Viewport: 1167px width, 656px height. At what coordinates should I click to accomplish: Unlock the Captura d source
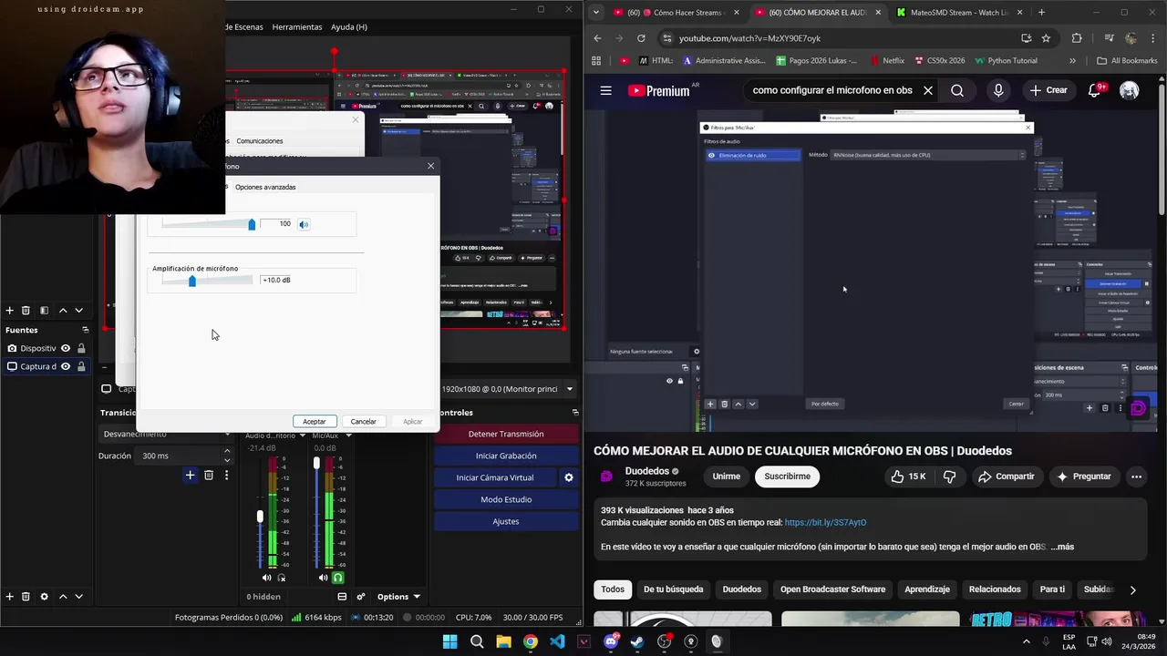[x=81, y=366]
